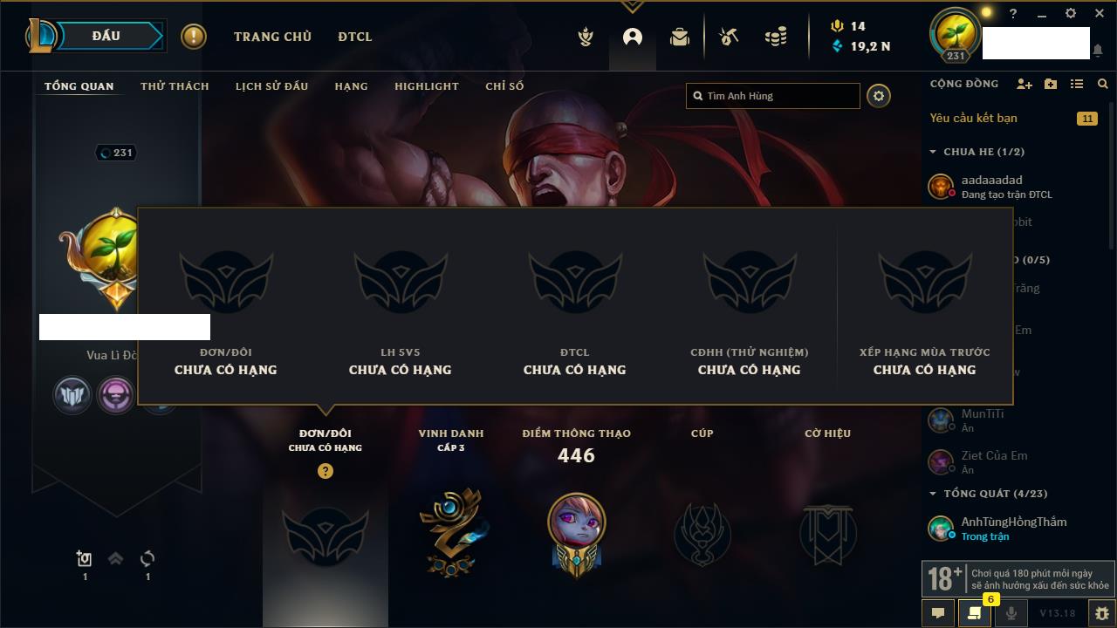Click the yellow exclamation alert icon

click(x=194, y=37)
